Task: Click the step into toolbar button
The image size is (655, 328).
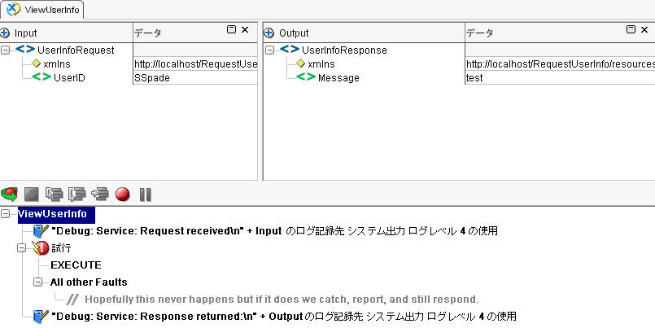Action: (55, 195)
